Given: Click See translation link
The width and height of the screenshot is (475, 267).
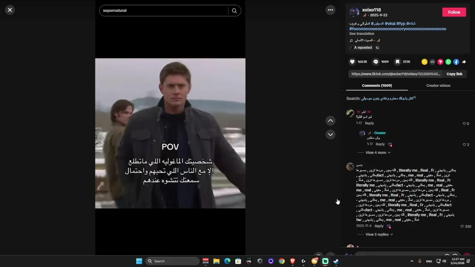Looking at the screenshot, I should tap(361, 34).
